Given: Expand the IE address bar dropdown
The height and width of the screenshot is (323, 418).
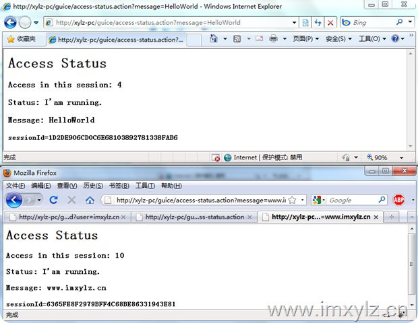Looking at the screenshot, I should (295, 23).
